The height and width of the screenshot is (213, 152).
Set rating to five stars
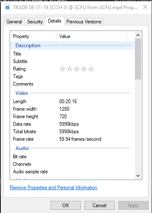tap(91, 69)
